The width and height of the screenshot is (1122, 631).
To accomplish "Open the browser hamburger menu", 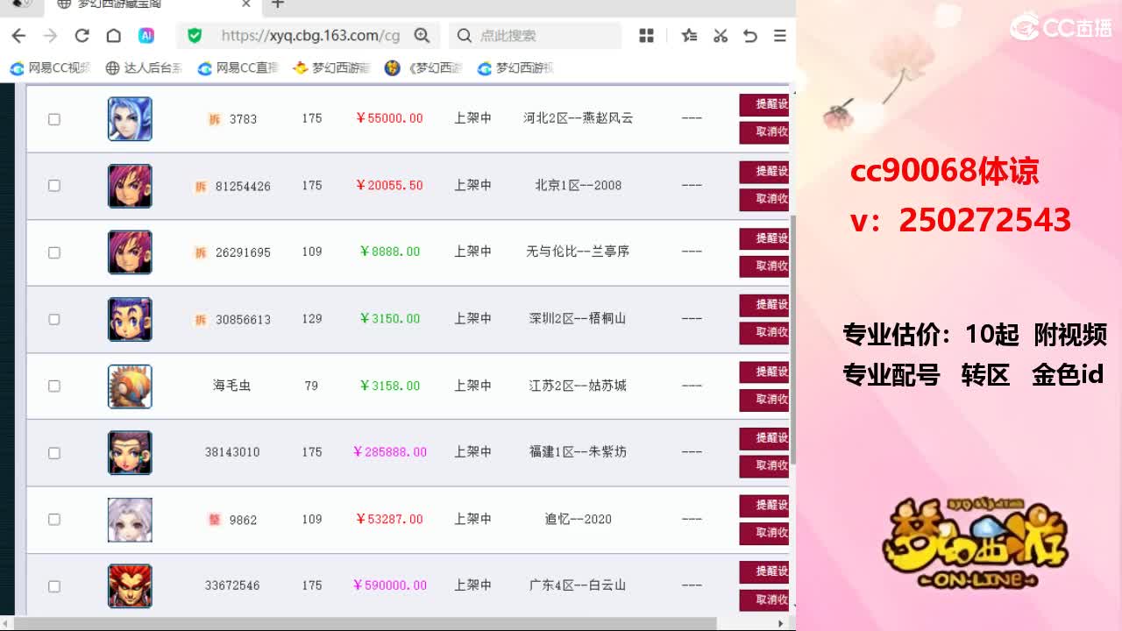I will tap(779, 36).
